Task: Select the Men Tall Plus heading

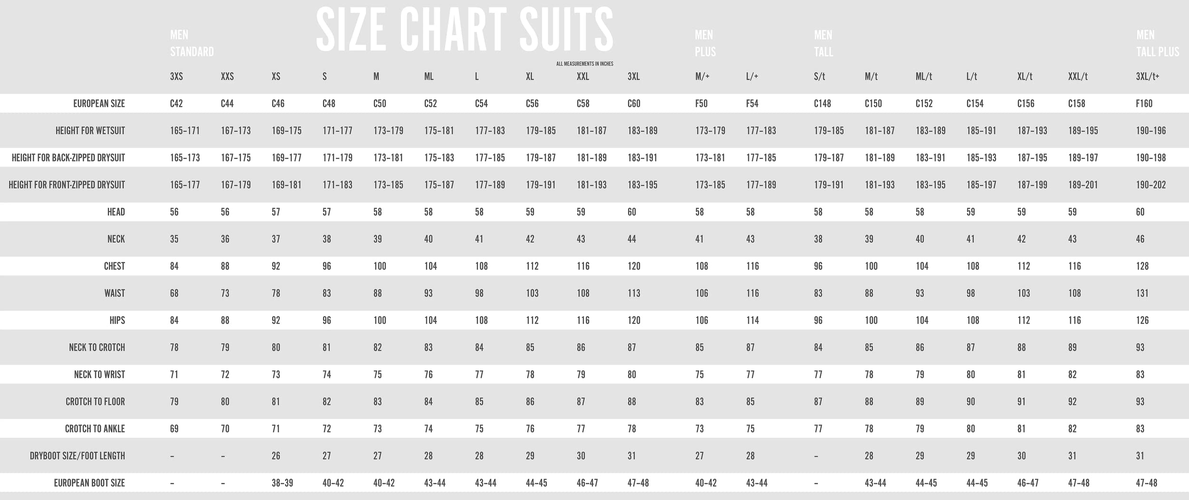Action: pyautogui.click(x=1157, y=43)
